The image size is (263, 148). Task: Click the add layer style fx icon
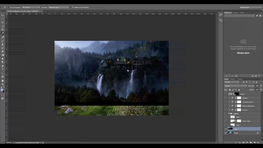[240, 143]
